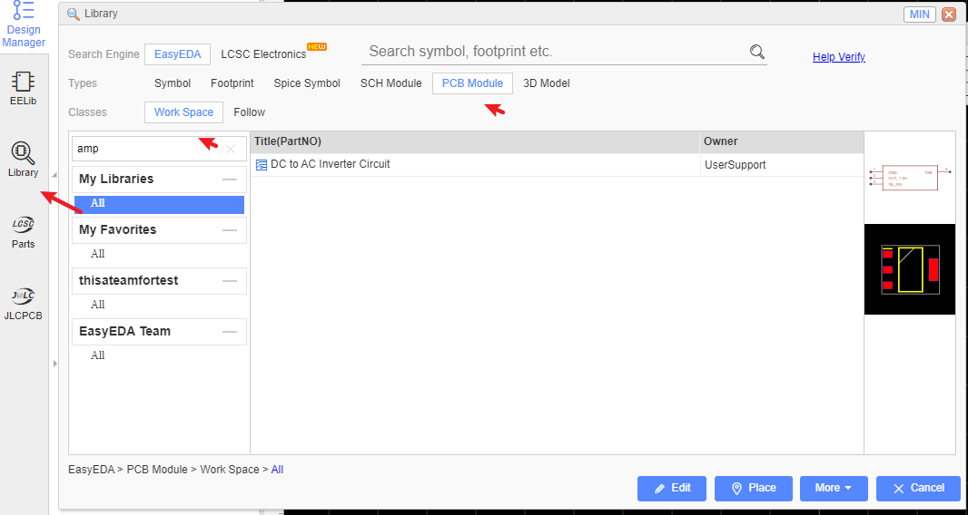Switch type to 3D Model
The width and height of the screenshot is (968, 515).
[547, 83]
